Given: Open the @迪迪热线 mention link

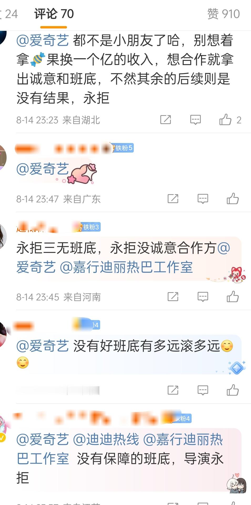Looking at the screenshot, I should tap(106, 439).
